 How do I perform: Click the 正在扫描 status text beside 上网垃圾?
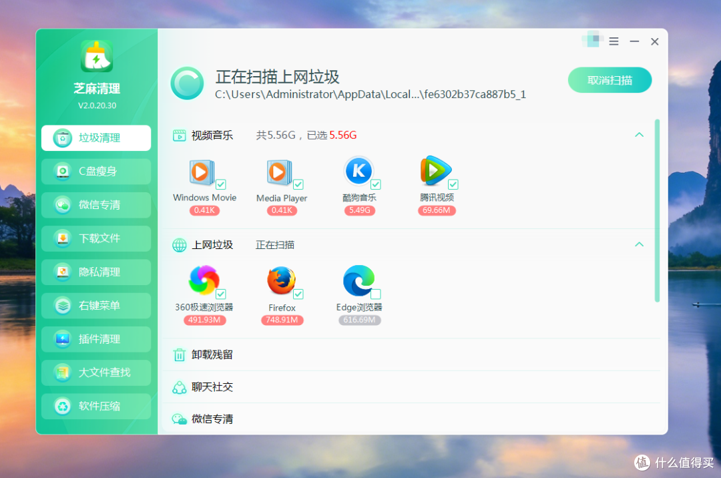coord(274,245)
